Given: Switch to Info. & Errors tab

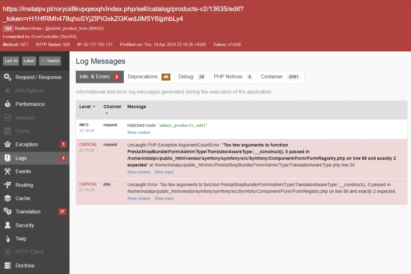Looking at the screenshot, I should click(x=99, y=77).
